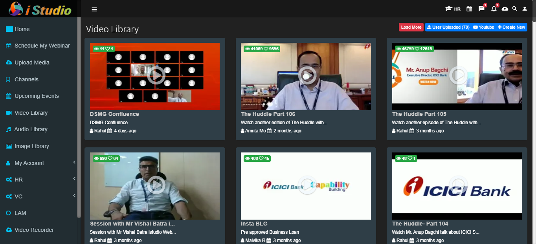Image resolution: width=536 pixels, height=244 pixels.
Task: Click the 408 views badge on Insta BLG
Action: (257, 158)
